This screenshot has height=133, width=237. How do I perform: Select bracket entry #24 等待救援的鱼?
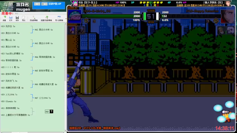11,60
